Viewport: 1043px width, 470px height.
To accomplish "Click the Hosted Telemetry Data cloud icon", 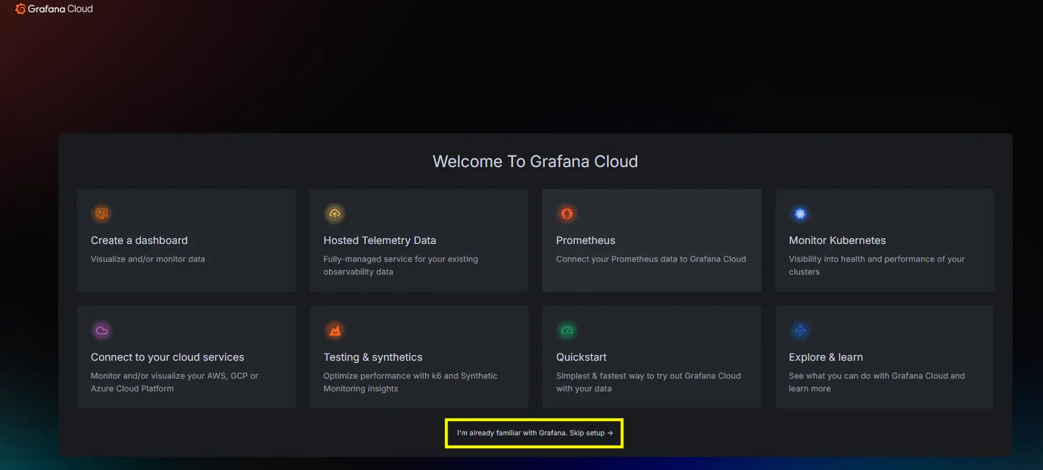I will 335,213.
